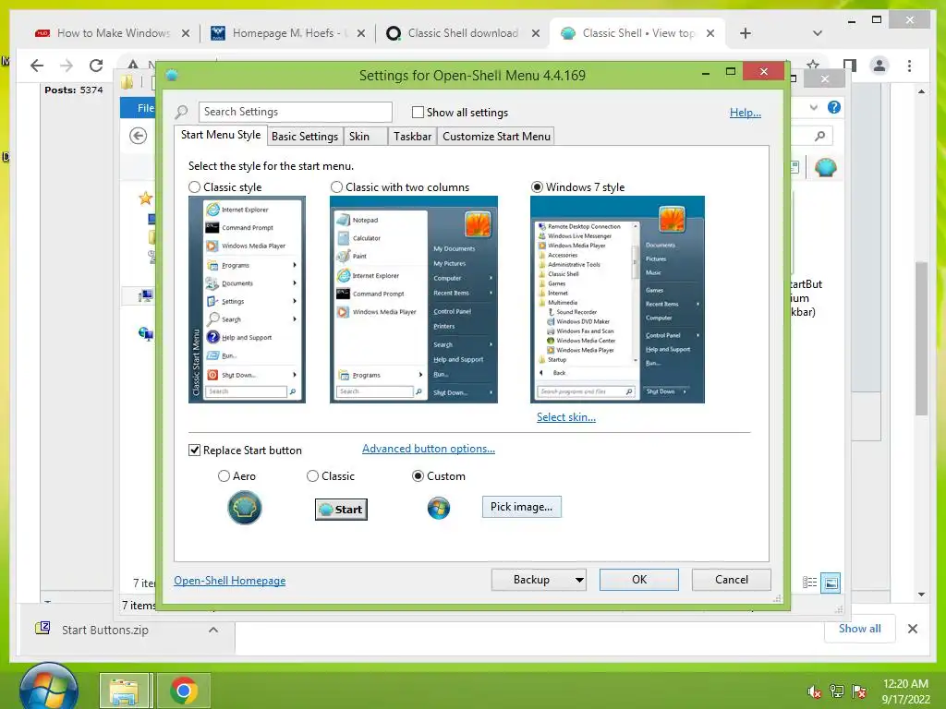Confirm settings with the OK button
Viewport: 946px width, 709px height.
(639, 580)
